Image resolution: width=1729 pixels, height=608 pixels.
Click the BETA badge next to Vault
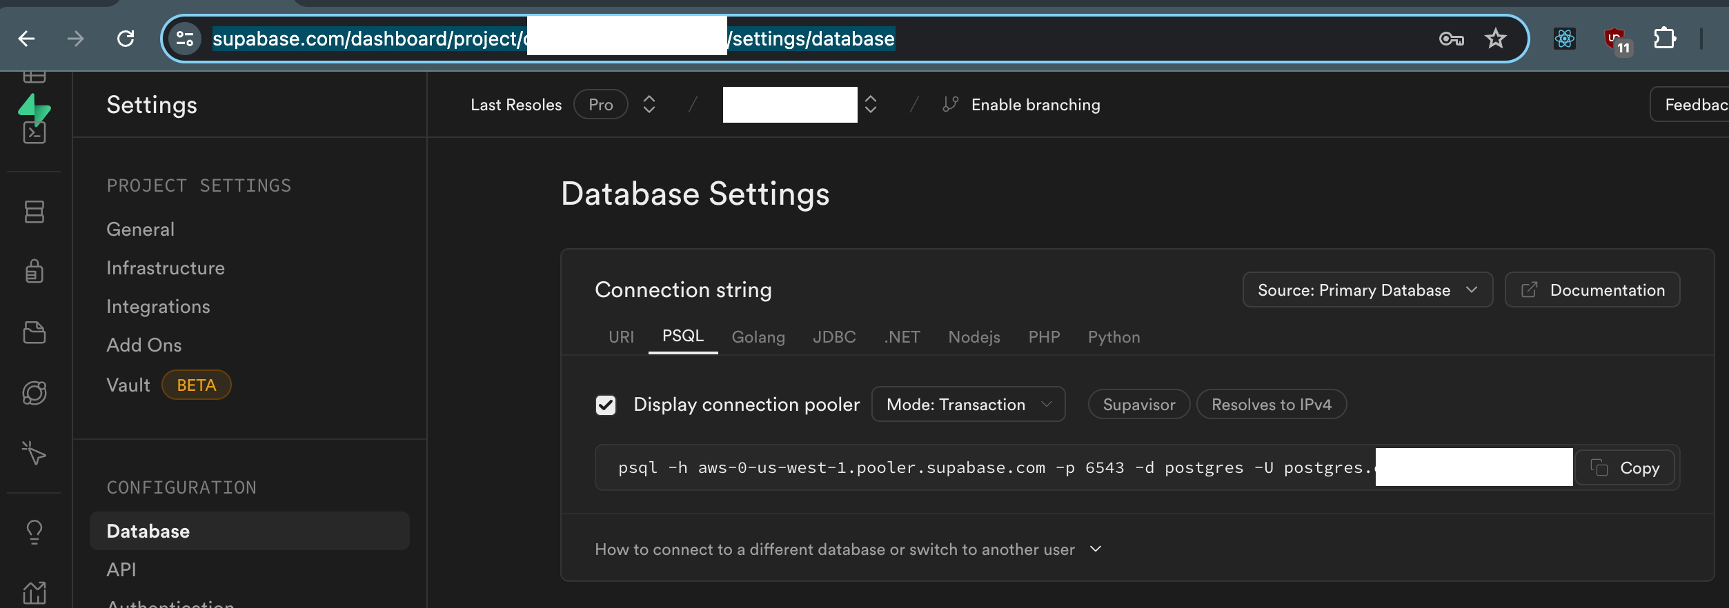[x=197, y=385]
